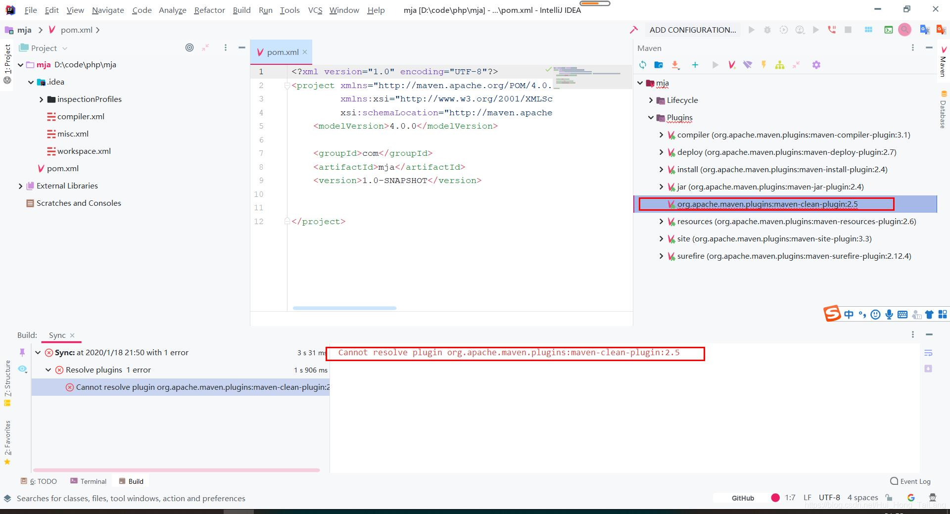Open the Event Log
Viewport: 950px width, 514px height.
[x=910, y=481]
